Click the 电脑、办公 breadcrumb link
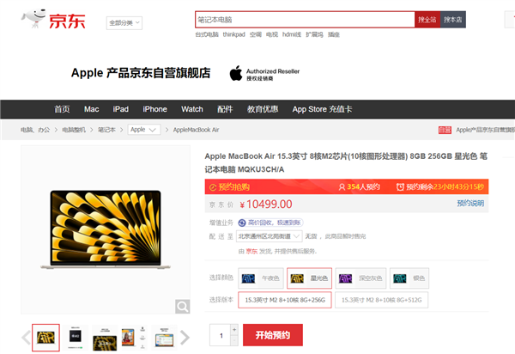The height and width of the screenshot is (354, 515). pos(35,130)
